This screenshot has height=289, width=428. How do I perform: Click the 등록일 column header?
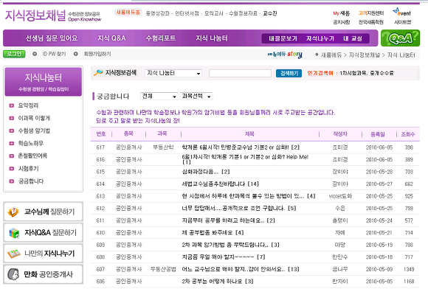pos(378,134)
